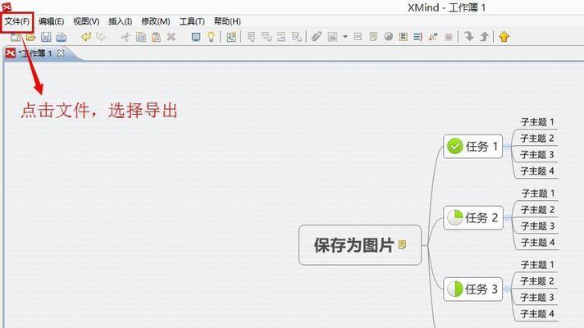Select 子主题 3 under 任务 1
584x328 pixels.
click(537, 155)
